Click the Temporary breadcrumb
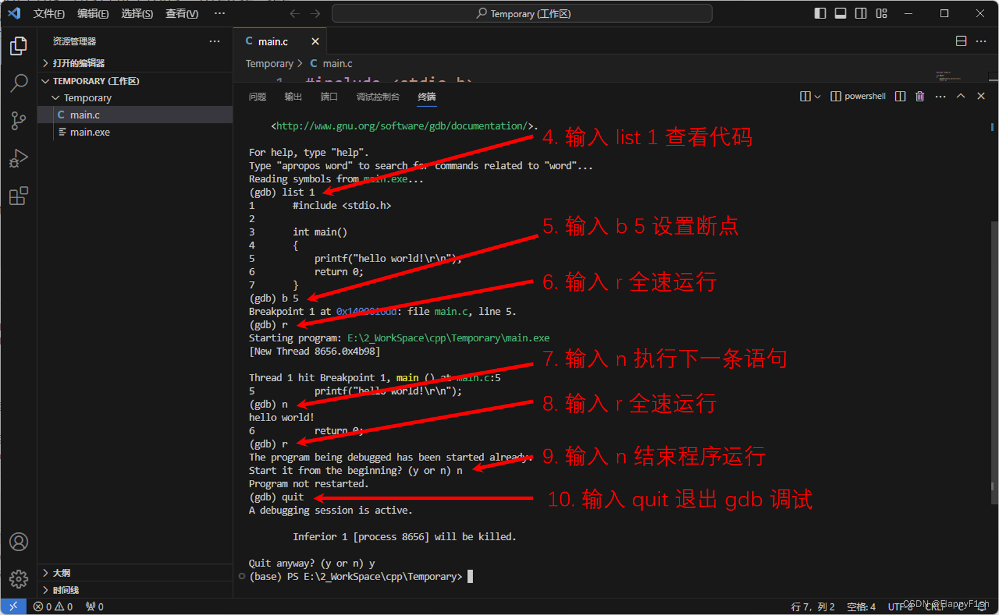Screen dimensions: 999x615 tap(269, 63)
